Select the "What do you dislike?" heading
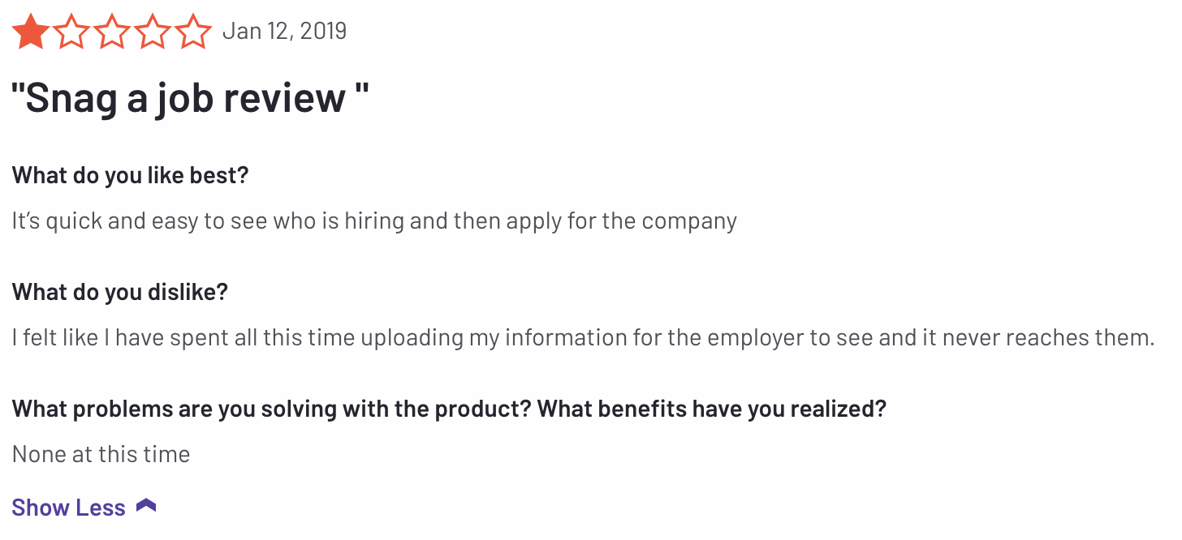1182x540 pixels. pos(120,292)
